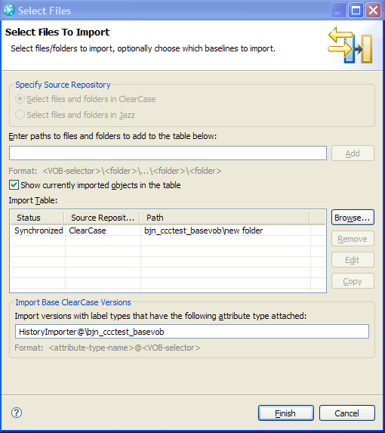Image resolution: width=385 pixels, height=433 pixels.
Task: Click the paths to files input field
Action: pos(168,153)
